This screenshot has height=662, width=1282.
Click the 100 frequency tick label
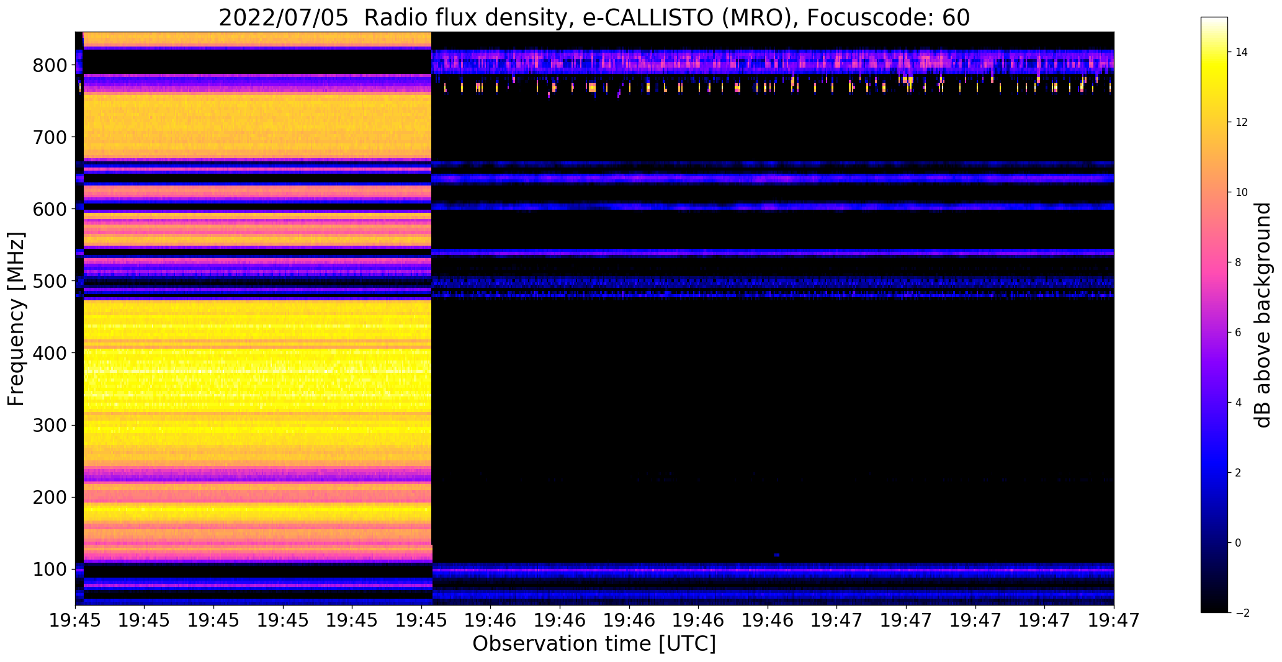[x=50, y=569]
